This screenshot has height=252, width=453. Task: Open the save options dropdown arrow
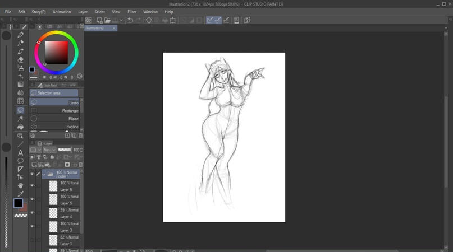click(x=121, y=20)
